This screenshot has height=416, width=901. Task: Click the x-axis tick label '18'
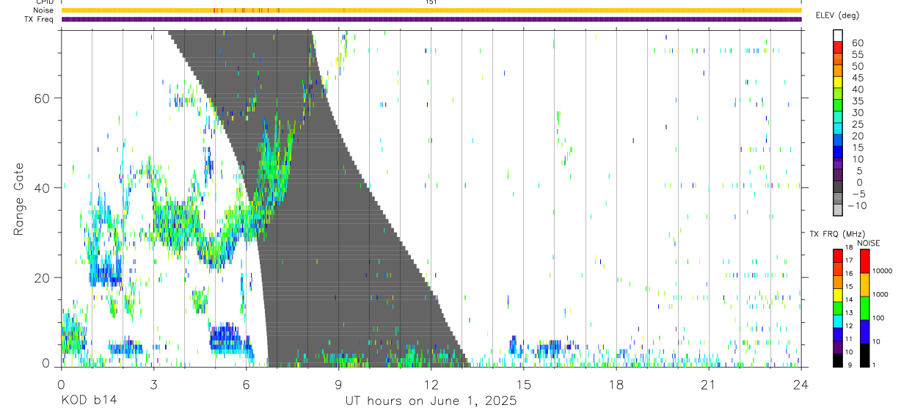616,384
